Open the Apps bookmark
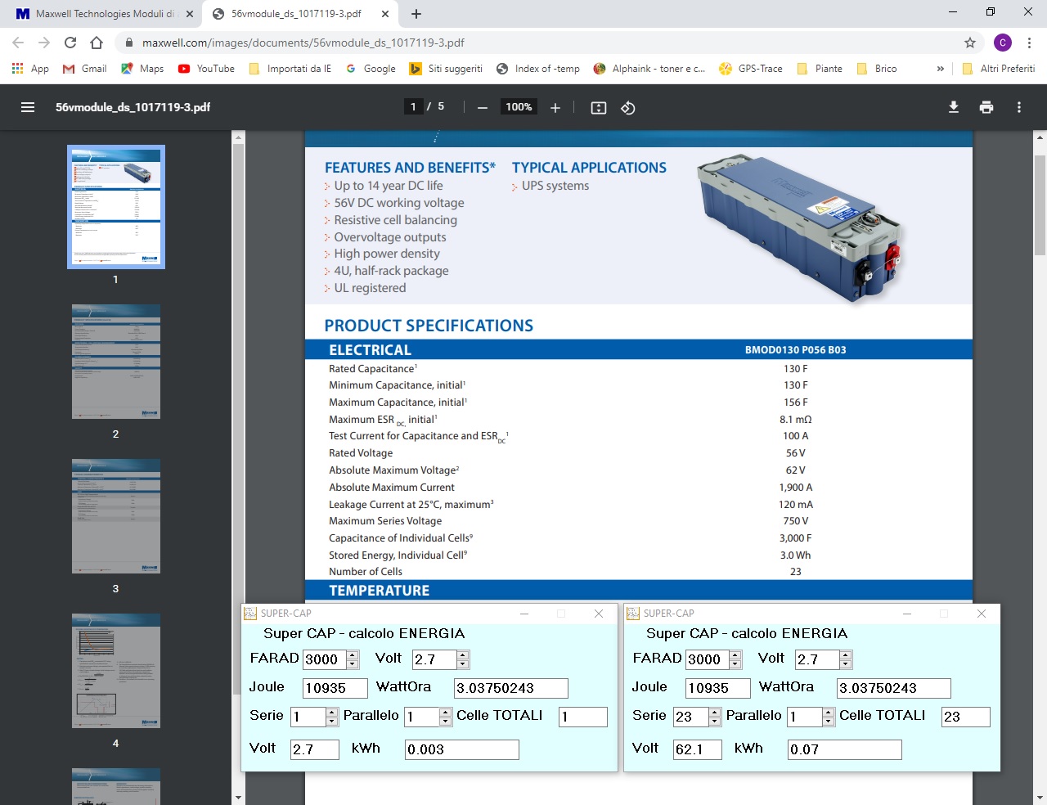Viewport: 1047px width, 805px height. (x=30, y=69)
